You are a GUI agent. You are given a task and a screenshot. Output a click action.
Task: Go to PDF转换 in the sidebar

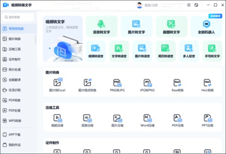[18, 100]
